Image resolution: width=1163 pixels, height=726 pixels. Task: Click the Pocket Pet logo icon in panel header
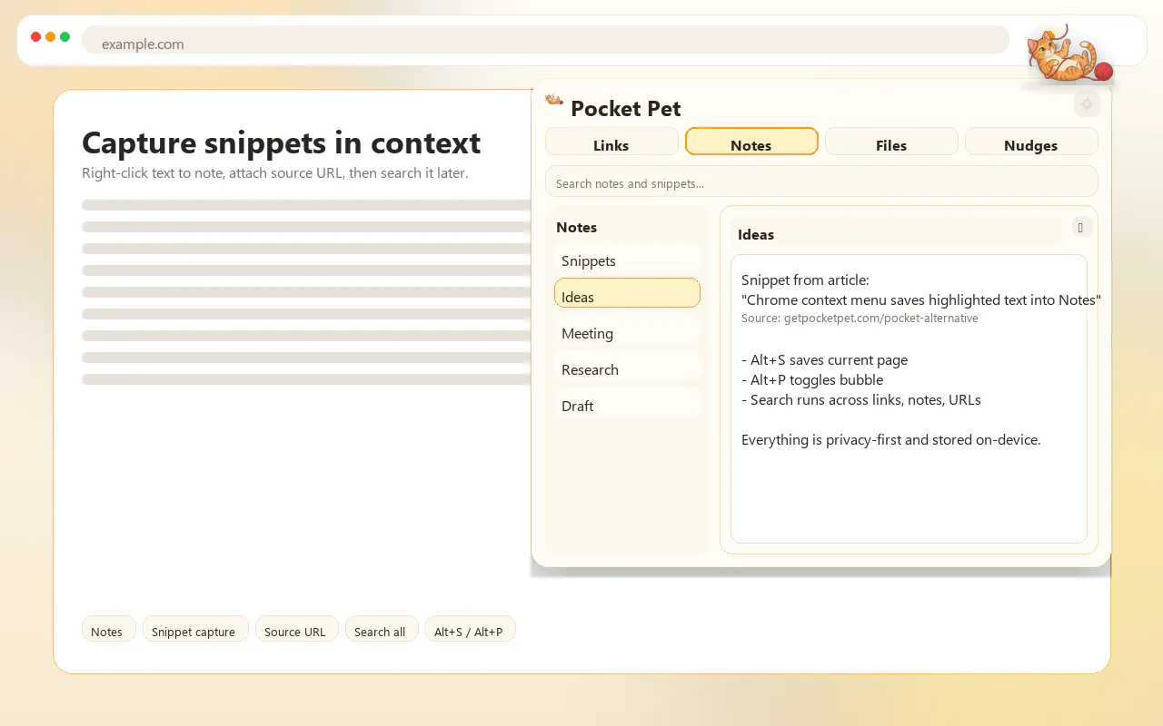tap(554, 100)
